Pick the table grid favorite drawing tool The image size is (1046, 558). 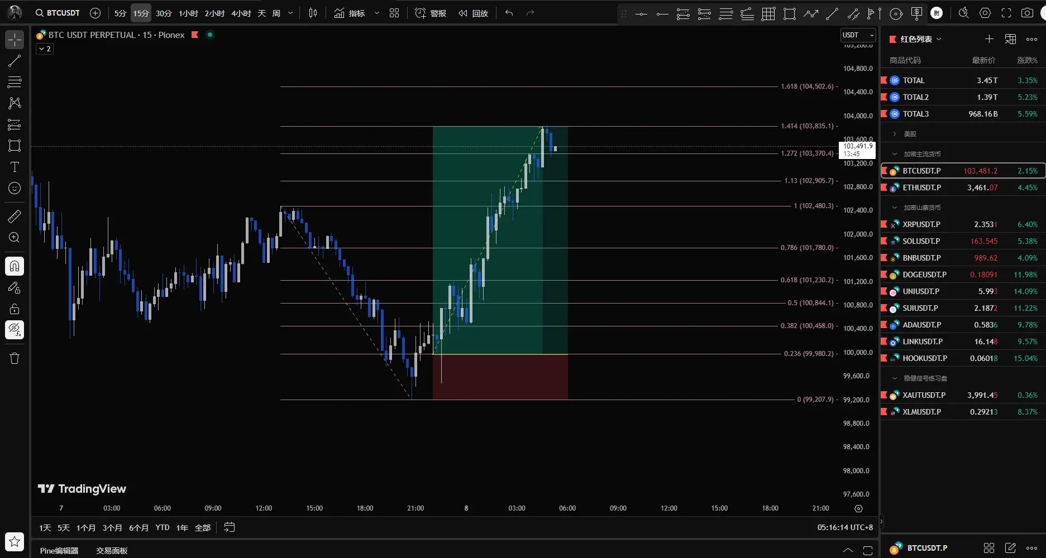point(768,14)
